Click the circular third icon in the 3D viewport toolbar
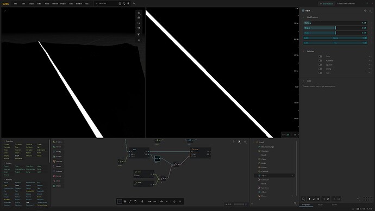The image size is (375, 211). (139, 23)
